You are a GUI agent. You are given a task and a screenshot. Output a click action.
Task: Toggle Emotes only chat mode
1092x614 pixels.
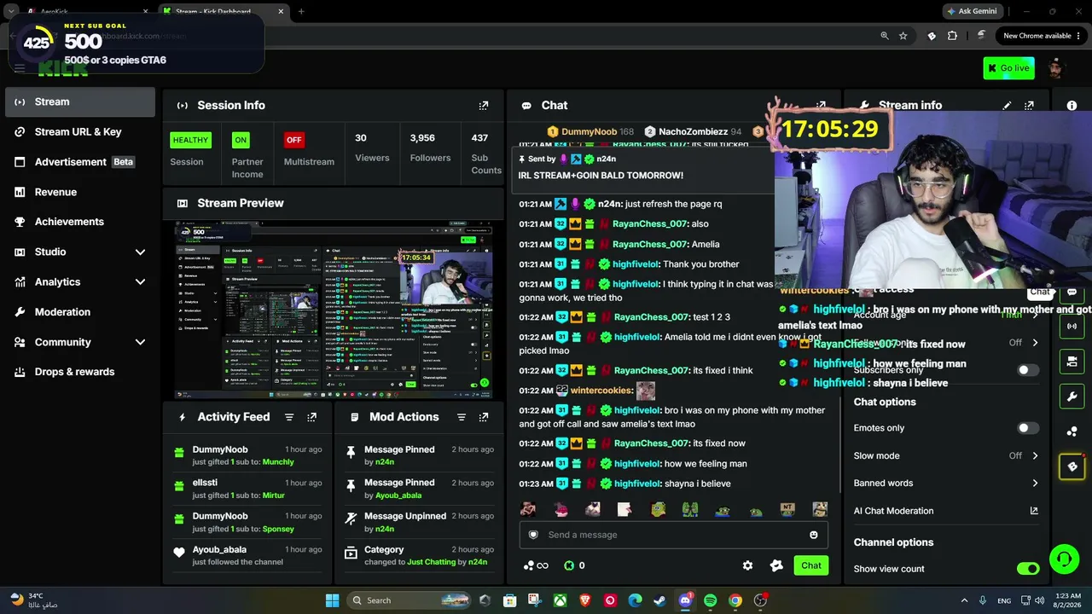click(1028, 428)
